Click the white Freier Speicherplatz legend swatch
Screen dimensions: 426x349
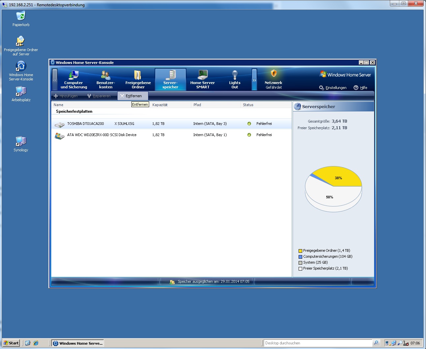(x=300, y=269)
